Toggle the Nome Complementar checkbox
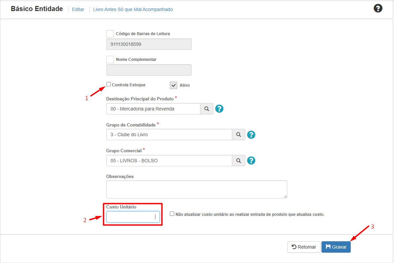This screenshot has height=263, width=394. 110,60
